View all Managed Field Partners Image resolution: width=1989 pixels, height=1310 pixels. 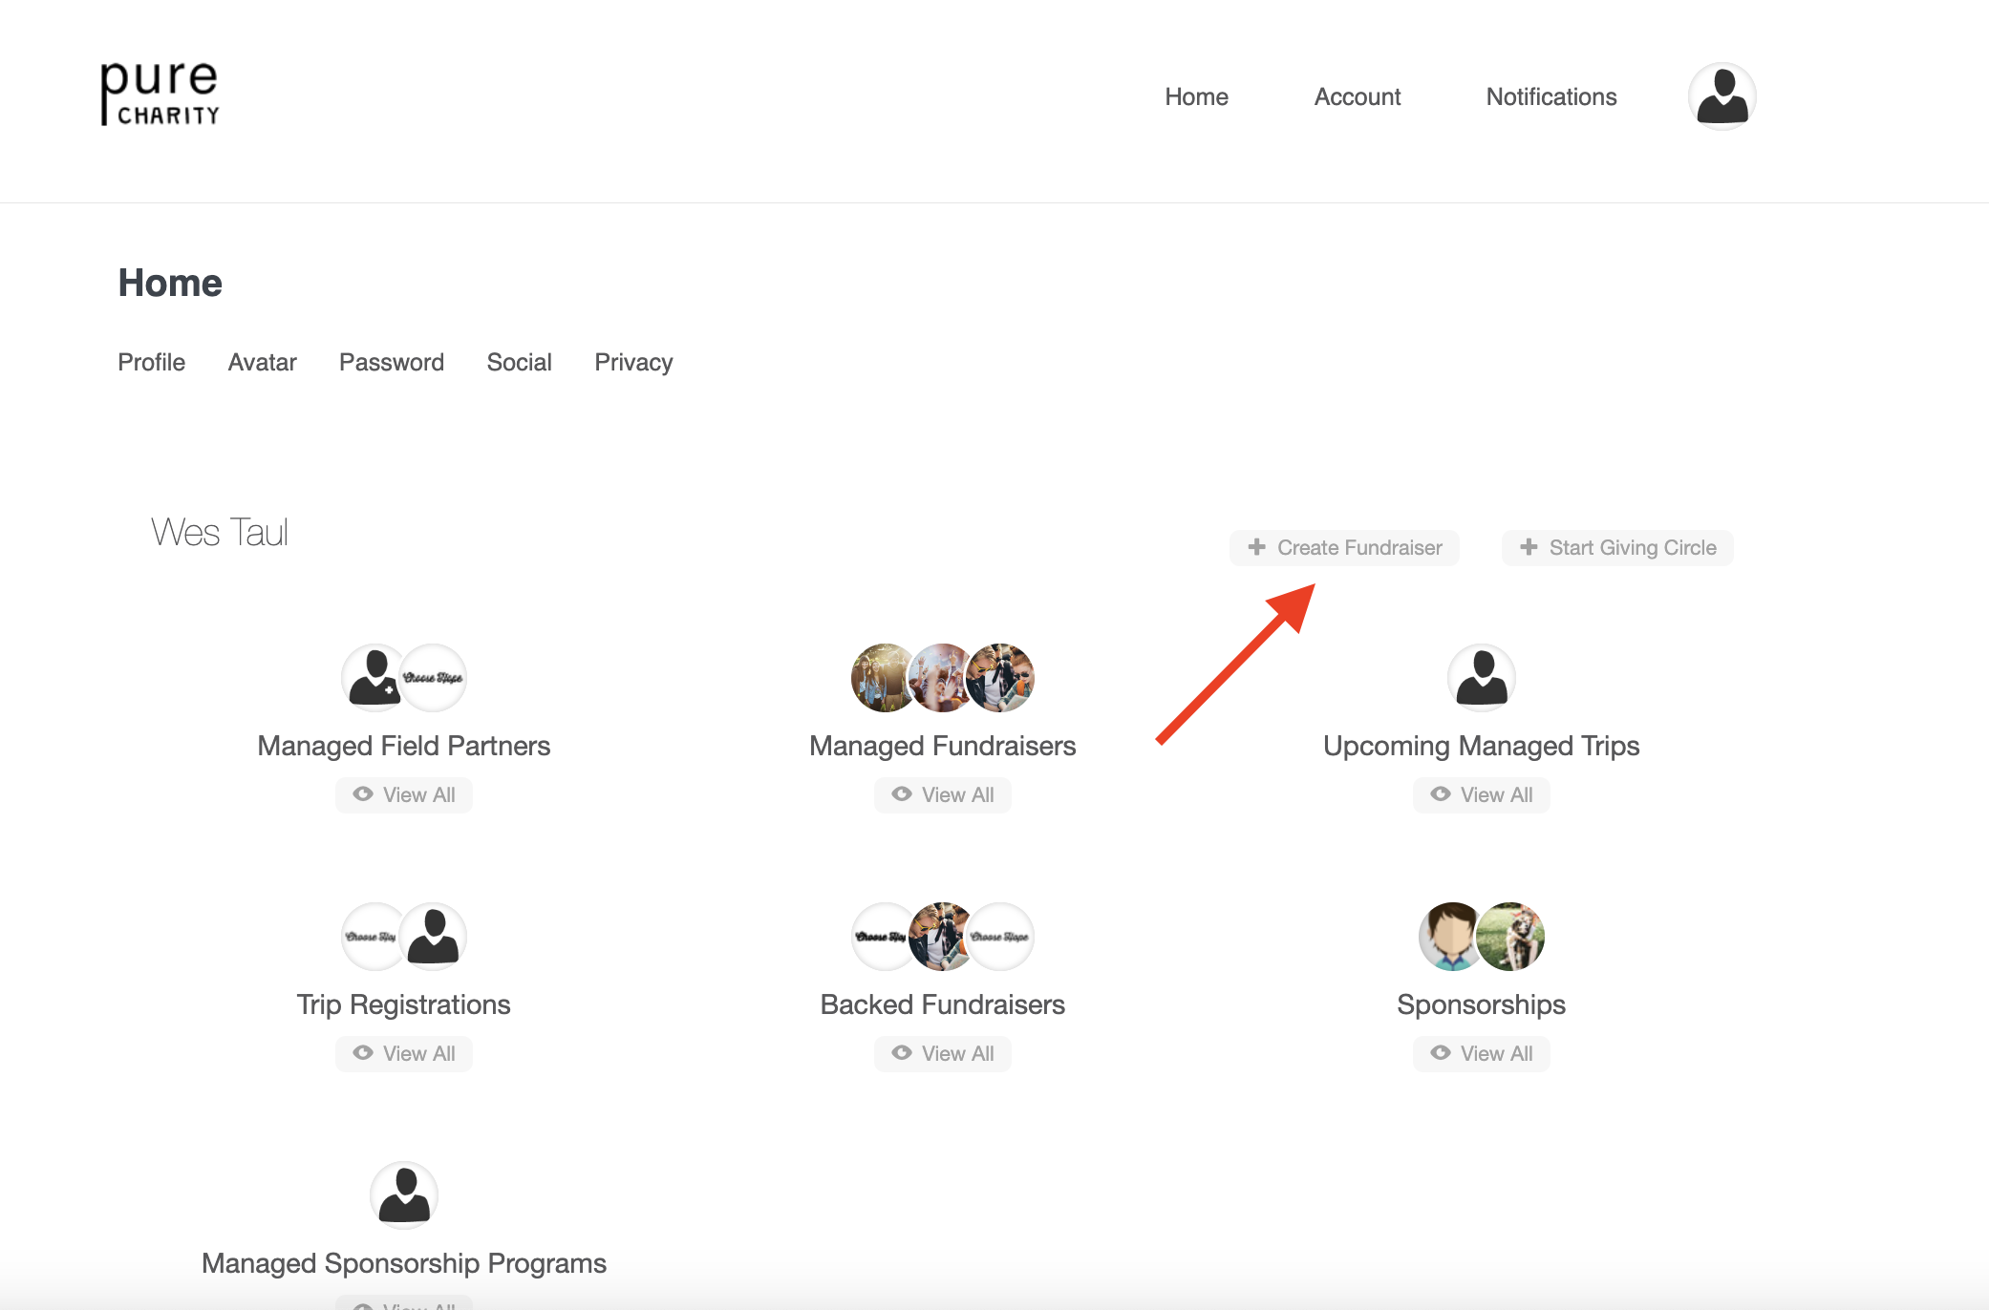[x=403, y=794]
